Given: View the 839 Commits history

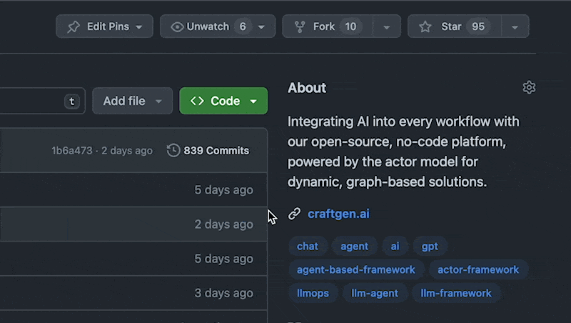Looking at the screenshot, I should [x=216, y=151].
